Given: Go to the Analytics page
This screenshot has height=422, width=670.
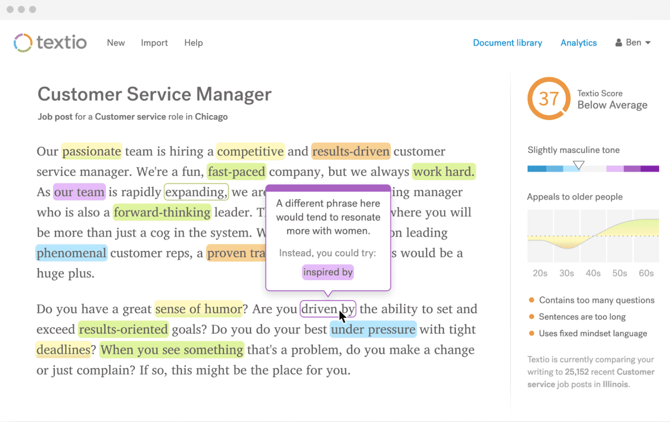Looking at the screenshot, I should point(578,43).
